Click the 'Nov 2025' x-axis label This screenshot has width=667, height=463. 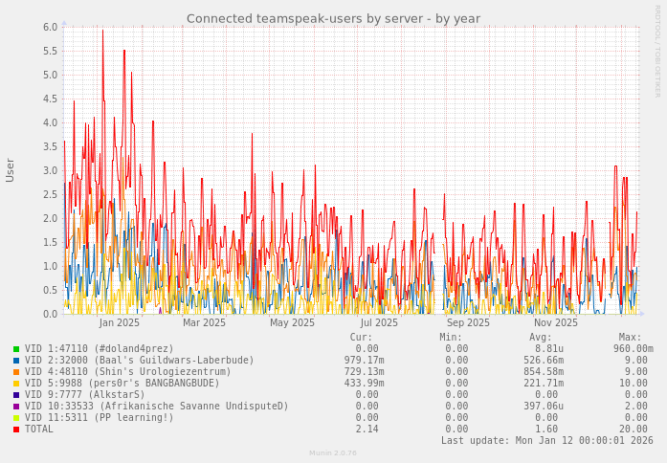[556, 323]
